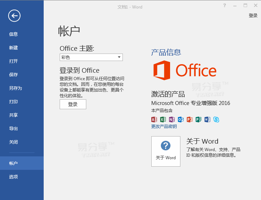The height and width of the screenshot is (200, 261).
Task: Click the 产品信息 heading
Action: [166, 52]
